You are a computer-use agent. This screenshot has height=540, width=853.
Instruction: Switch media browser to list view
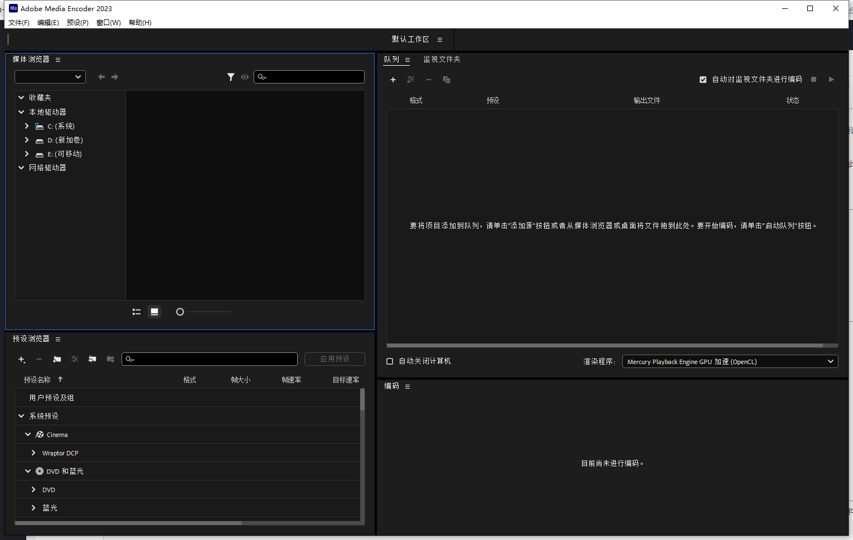[x=137, y=312]
